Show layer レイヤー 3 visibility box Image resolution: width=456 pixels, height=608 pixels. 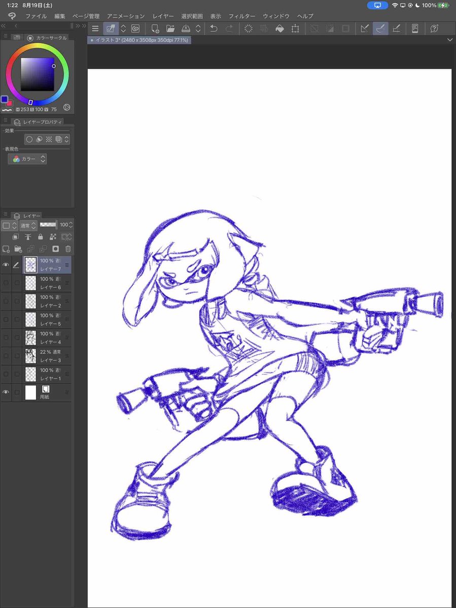(x=6, y=356)
